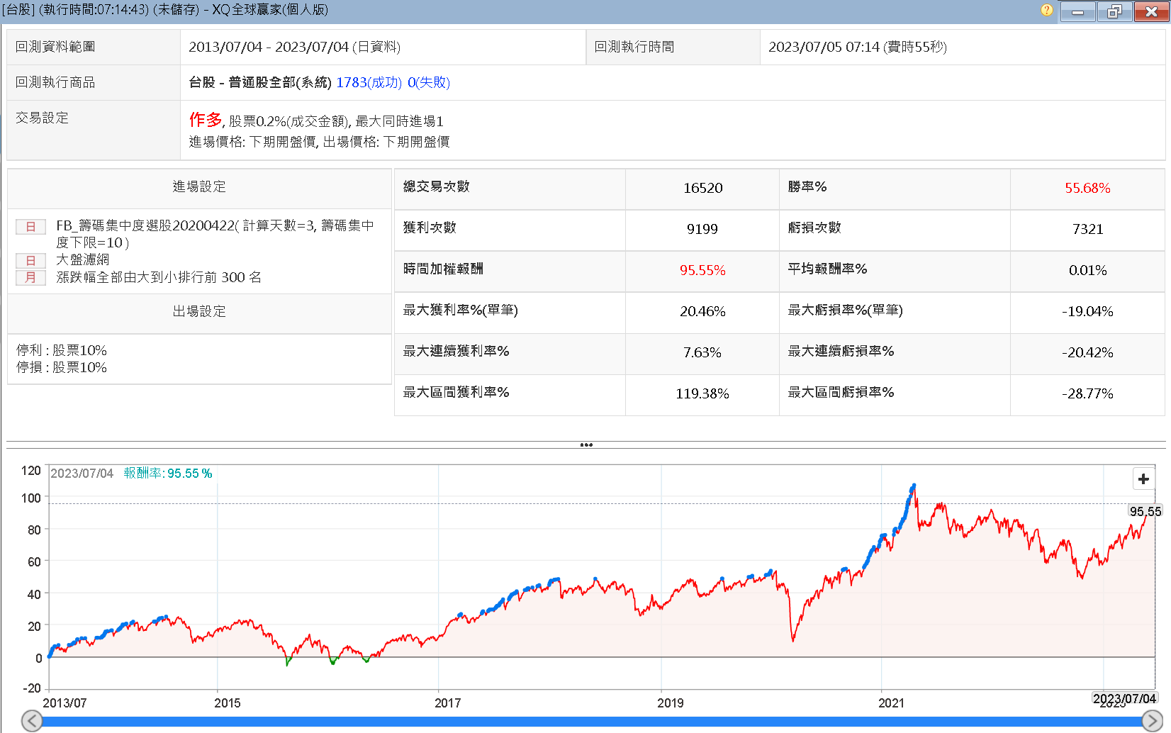Viewport: 1171px width, 733px height.
Task: Click the red 時間加權報酬 95.55% value
Action: click(702, 270)
